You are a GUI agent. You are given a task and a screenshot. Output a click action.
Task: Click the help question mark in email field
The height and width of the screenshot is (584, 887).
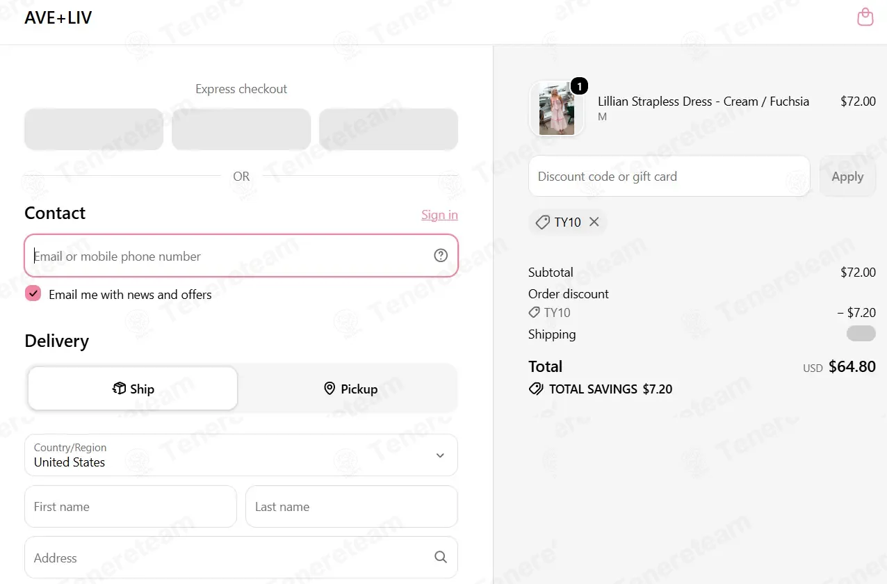441,255
